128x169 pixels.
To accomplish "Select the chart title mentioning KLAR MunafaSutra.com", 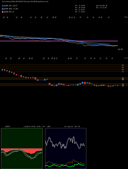I will [x=25, y=2].
